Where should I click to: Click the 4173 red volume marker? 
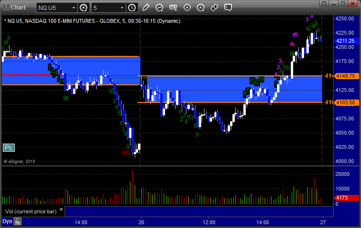coord(346,198)
